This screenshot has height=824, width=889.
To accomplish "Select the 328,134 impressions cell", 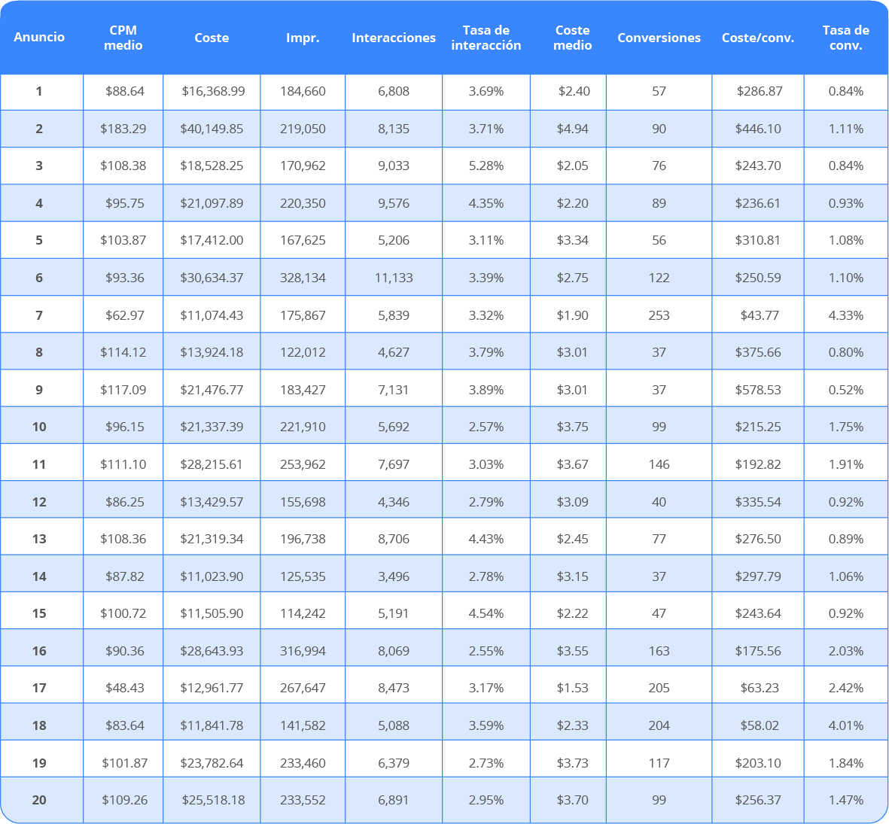I will [x=303, y=278].
